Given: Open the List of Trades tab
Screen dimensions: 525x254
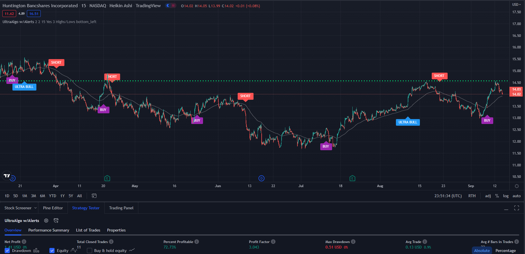Looking at the screenshot, I should tap(89, 230).
